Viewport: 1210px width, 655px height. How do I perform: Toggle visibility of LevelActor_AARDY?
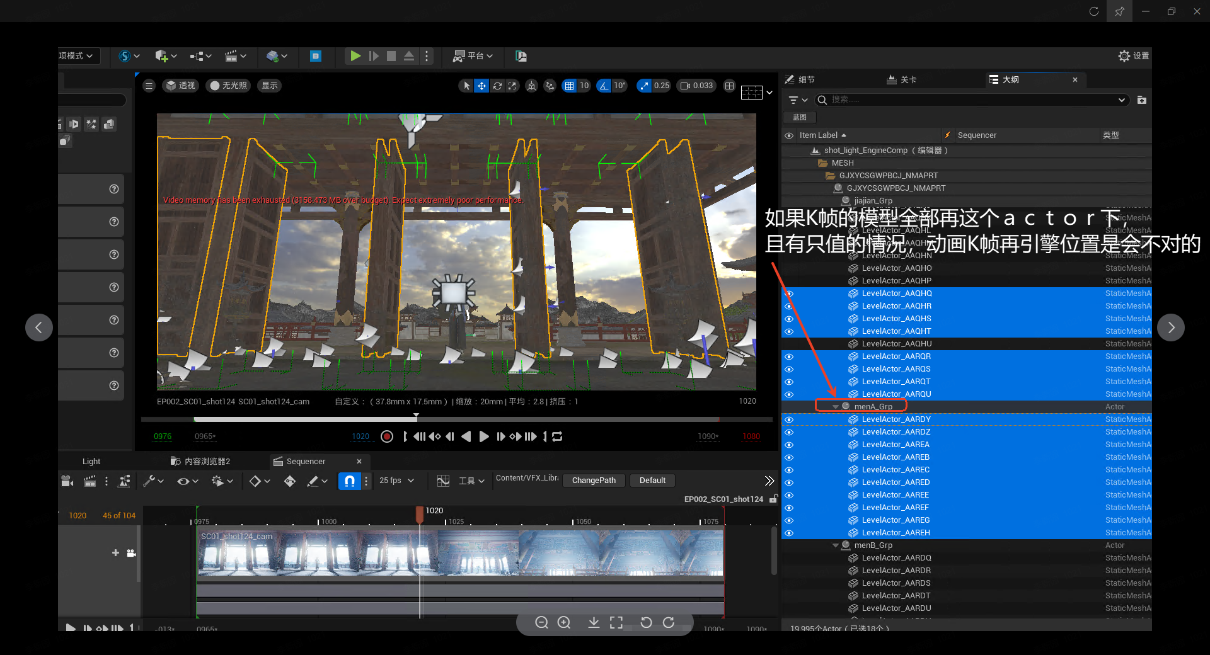(789, 419)
